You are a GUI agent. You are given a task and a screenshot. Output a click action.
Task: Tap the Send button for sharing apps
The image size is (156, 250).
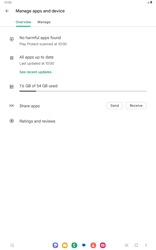coord(115,106)
